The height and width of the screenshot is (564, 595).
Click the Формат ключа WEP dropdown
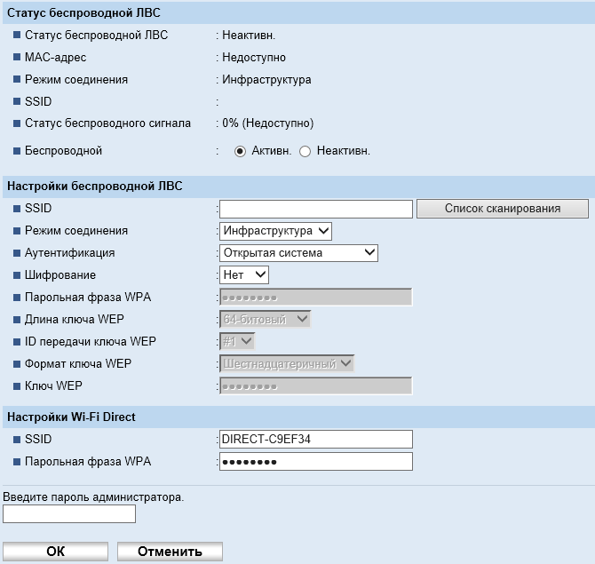tap(287, 363)
